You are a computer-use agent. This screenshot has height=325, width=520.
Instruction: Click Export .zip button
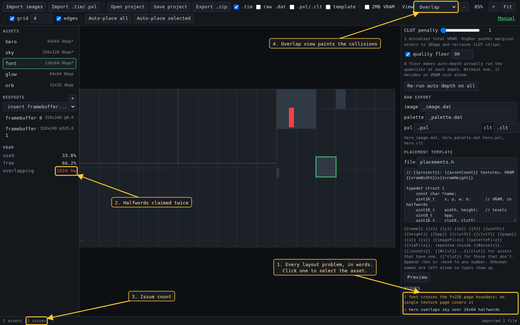click(212, 7)
